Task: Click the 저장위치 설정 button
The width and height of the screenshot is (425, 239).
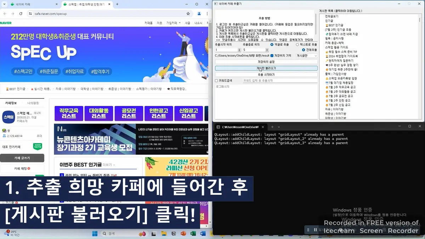Action: [266, 62]
